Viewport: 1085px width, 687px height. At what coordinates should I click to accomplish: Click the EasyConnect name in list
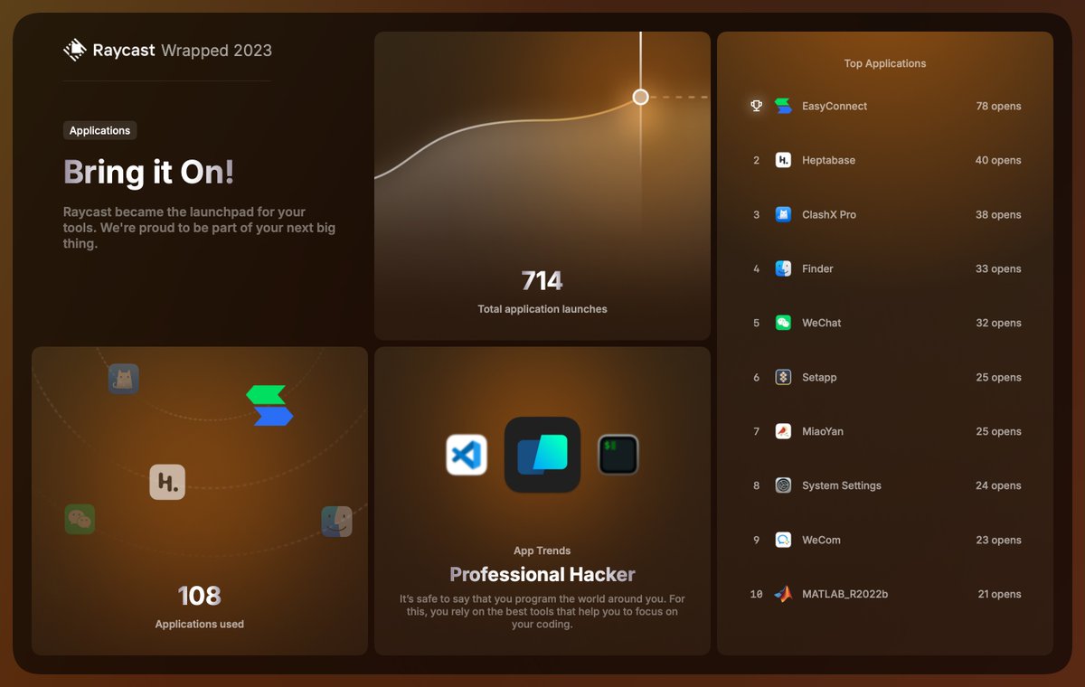coord(835,106)
